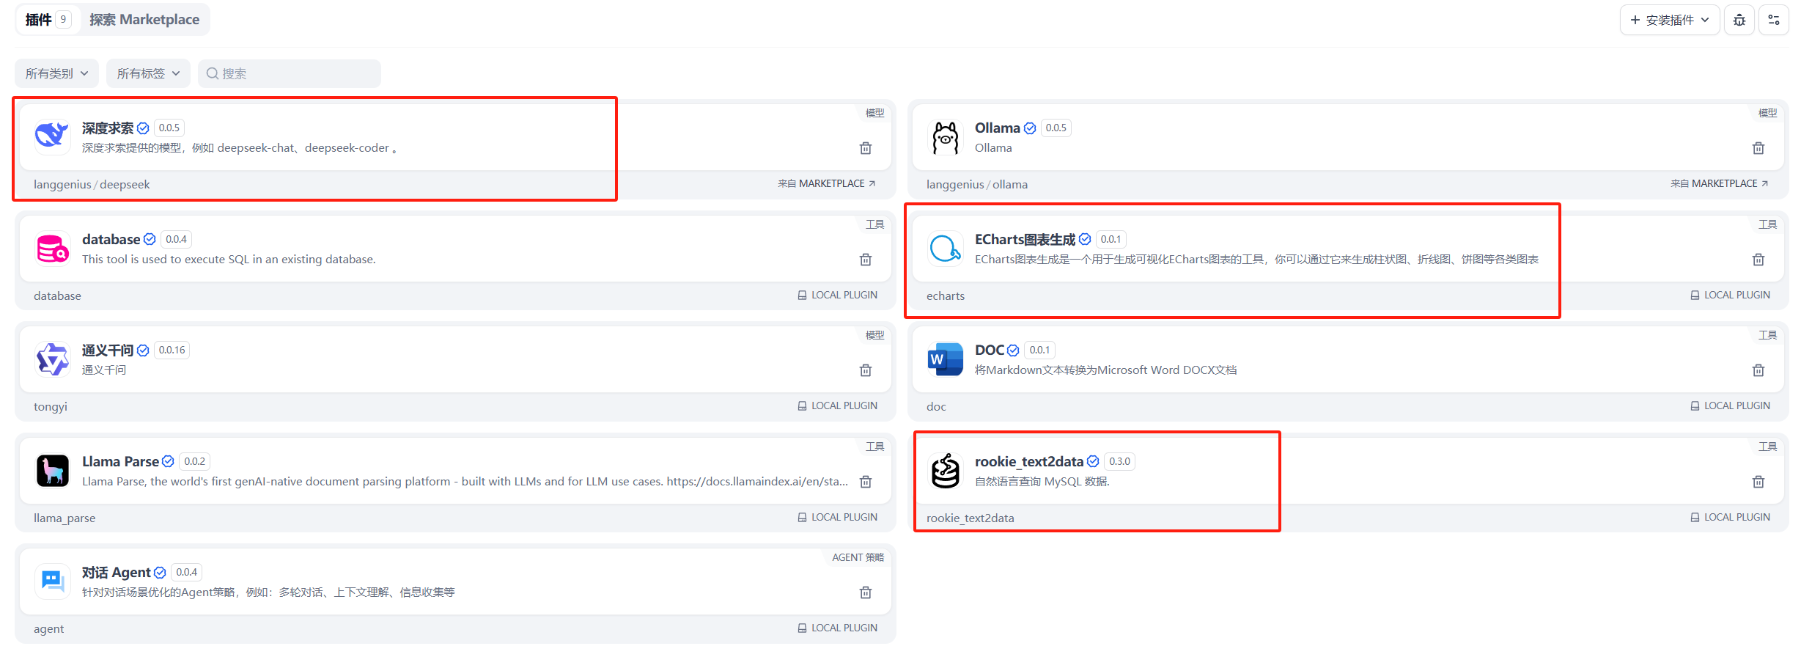
Task: Open the plugin preferences settings icon button
Action: (x=1774, y=20)
